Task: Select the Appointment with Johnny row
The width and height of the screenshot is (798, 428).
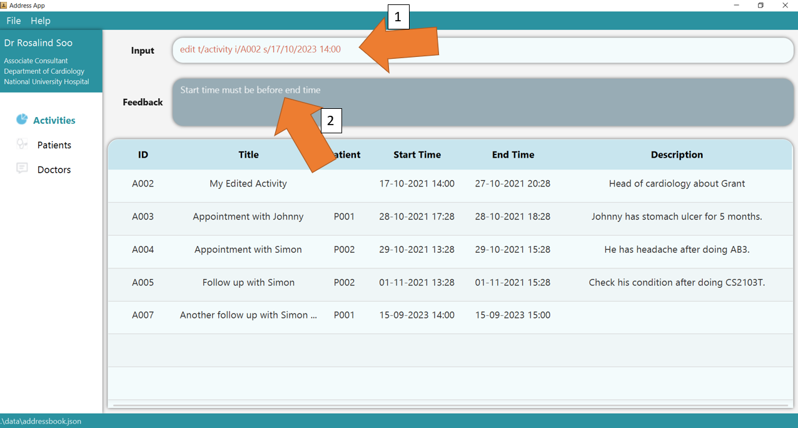Action: (248, 217)
